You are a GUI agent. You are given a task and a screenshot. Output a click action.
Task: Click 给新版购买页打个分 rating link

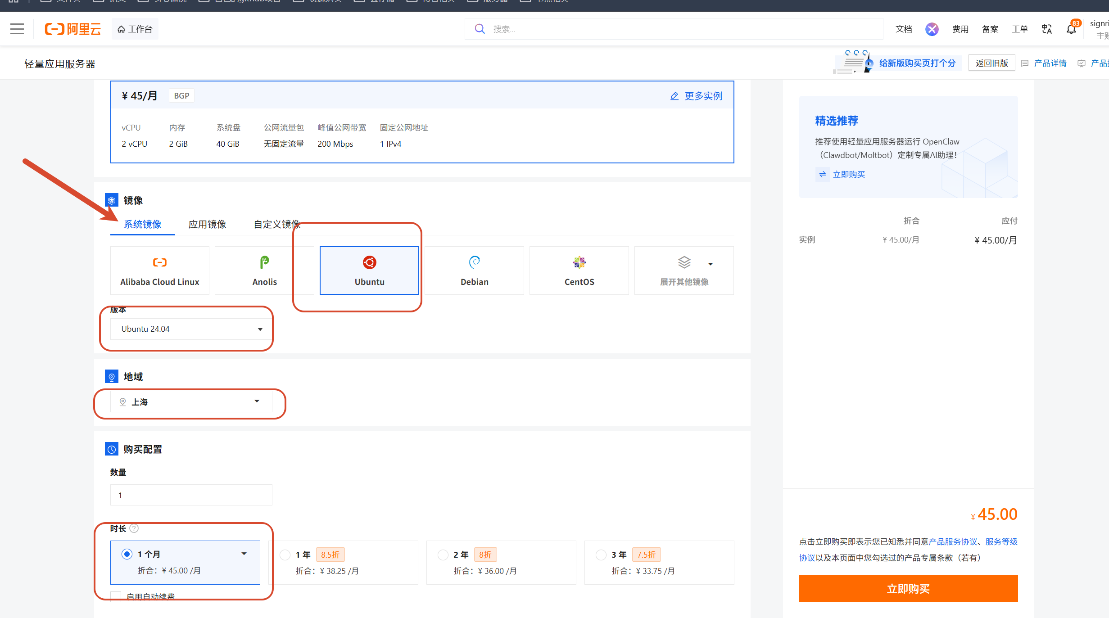(x=917, y=63)
